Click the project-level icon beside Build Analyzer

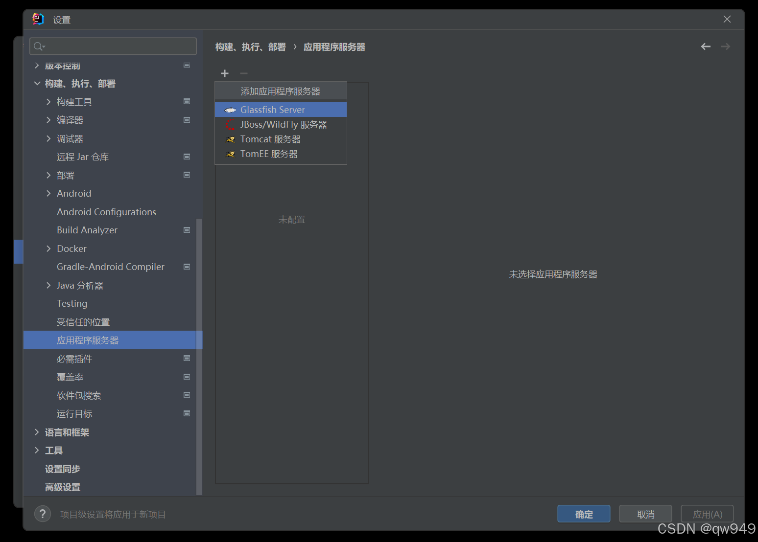click(x=187, y=230)
